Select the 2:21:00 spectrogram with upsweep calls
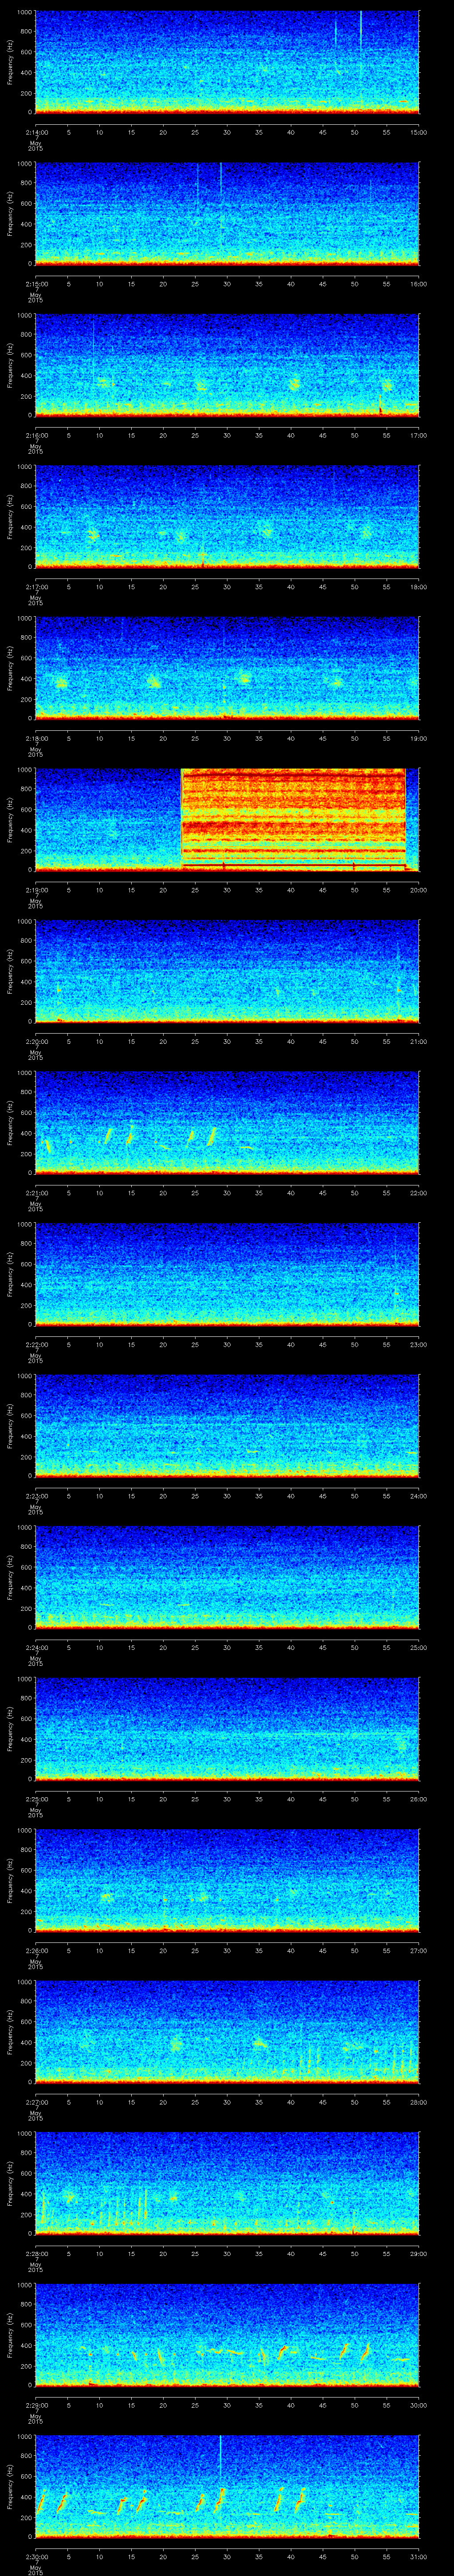This screenshot has width=454, height=2576. coord(227,1122)
